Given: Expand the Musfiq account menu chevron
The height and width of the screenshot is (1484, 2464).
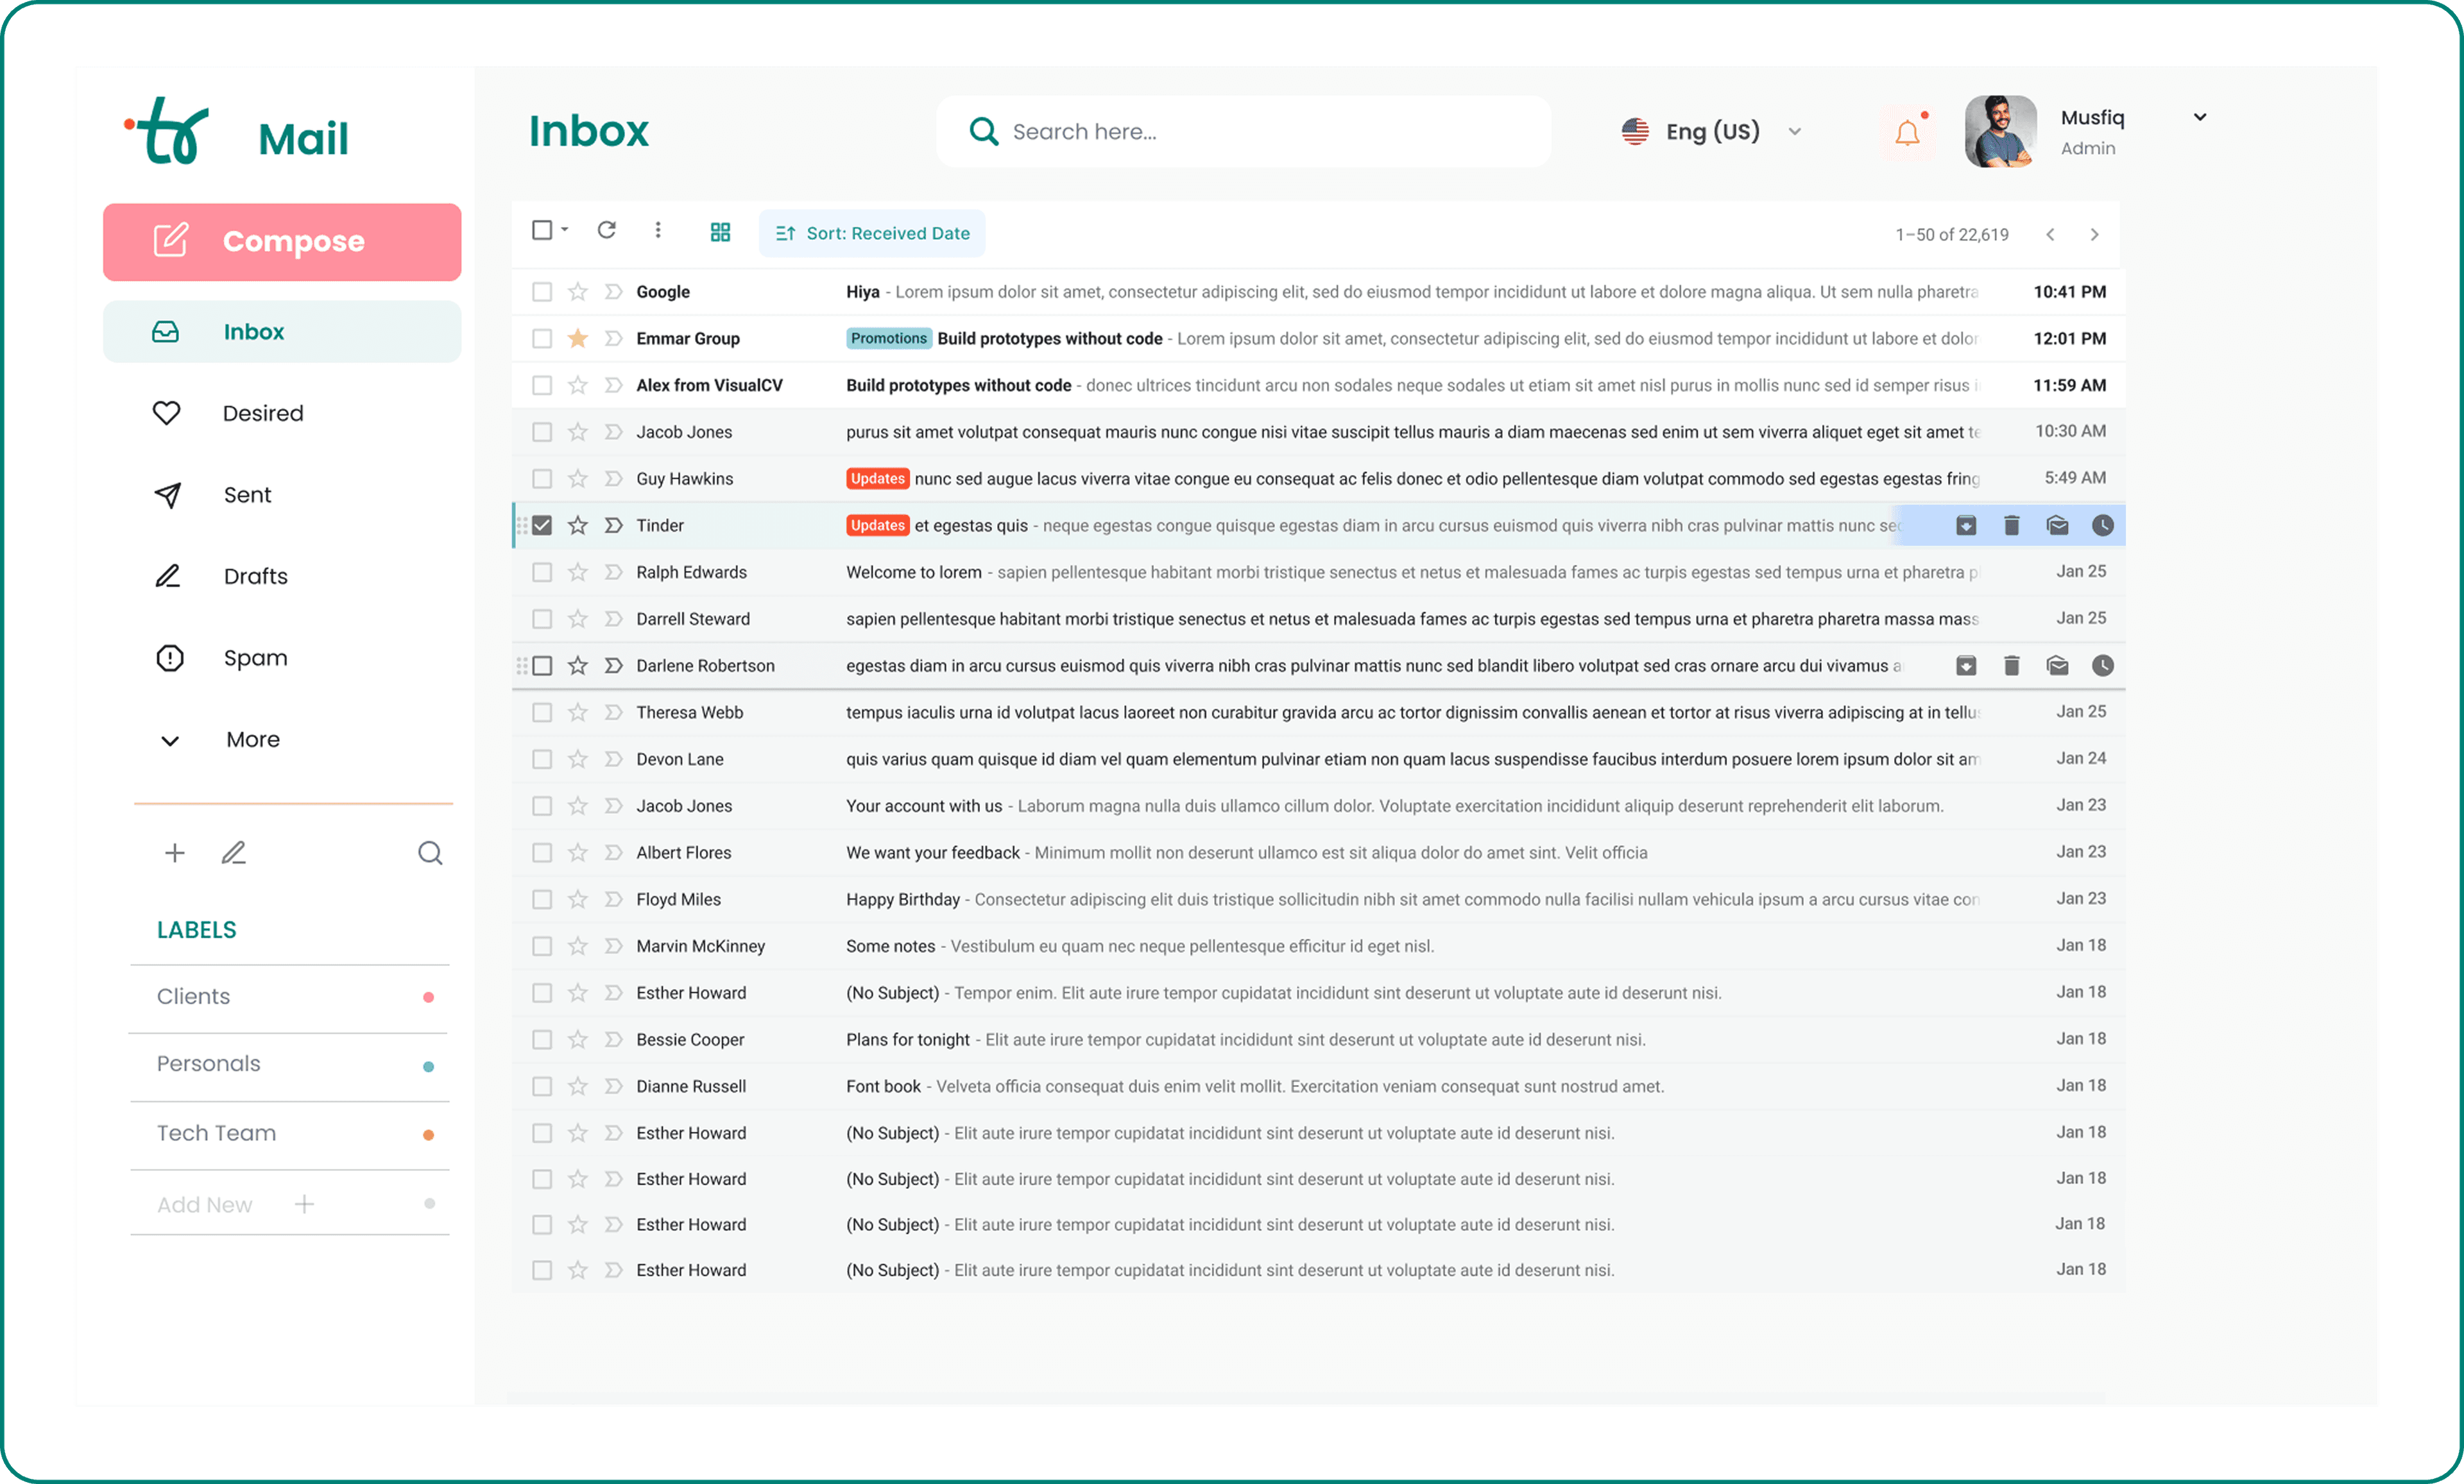Looking at the screenshot, I should (x=2200, y=117).
